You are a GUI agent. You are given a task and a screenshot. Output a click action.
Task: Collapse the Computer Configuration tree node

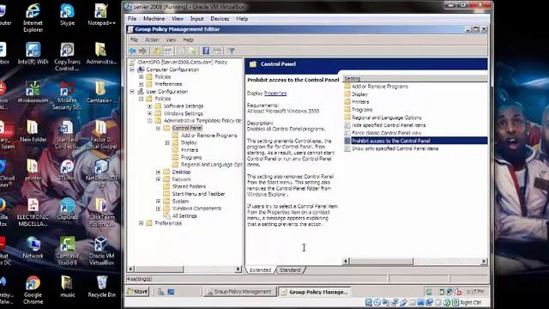point(132,70)
